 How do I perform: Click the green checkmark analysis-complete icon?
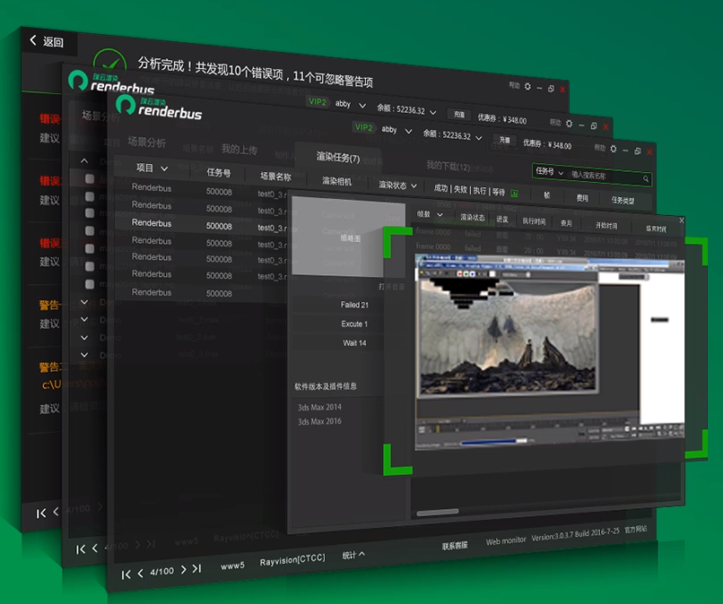109,64
